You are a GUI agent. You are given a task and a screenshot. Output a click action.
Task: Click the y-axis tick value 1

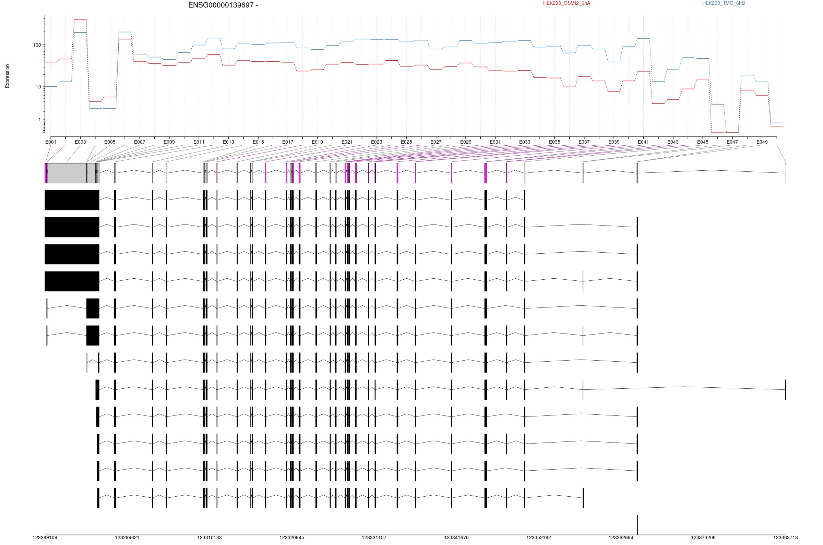(x=40, y=119)
